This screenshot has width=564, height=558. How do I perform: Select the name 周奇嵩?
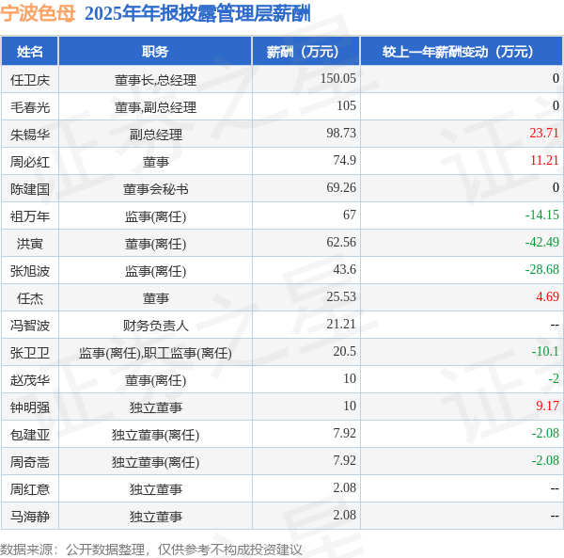(x=30, y=463)
